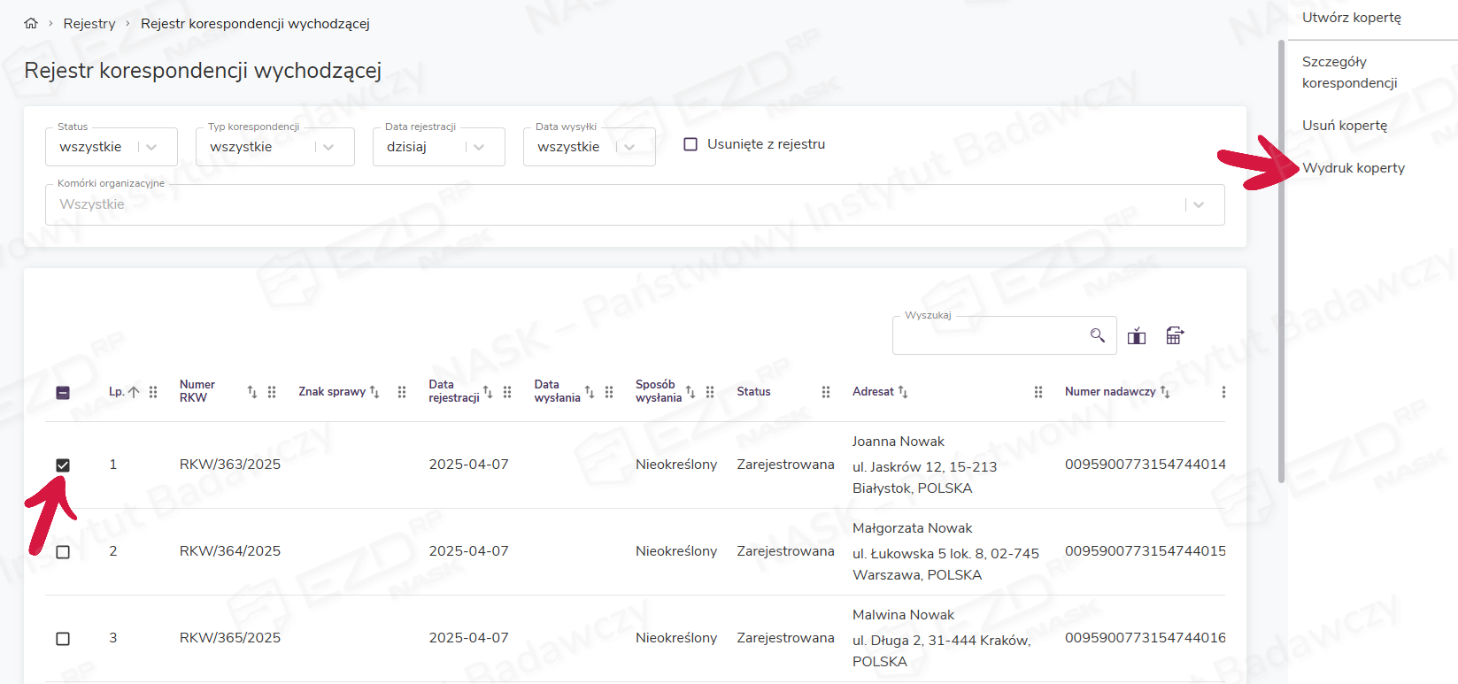Image resolution: width=1458 pixels, height=684 pixels.
Task: Uncheck the row for RKW/363/2025
Action: pyautogui.click(x=63, y=465)
